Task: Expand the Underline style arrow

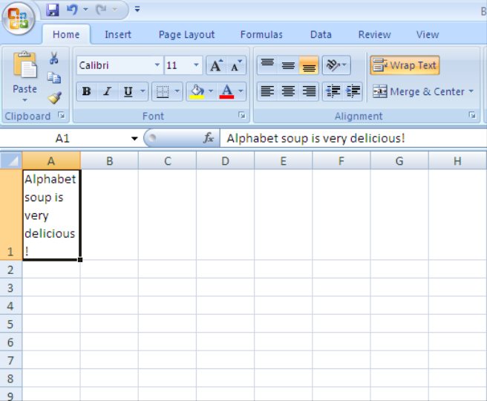Action: [143, 91]
